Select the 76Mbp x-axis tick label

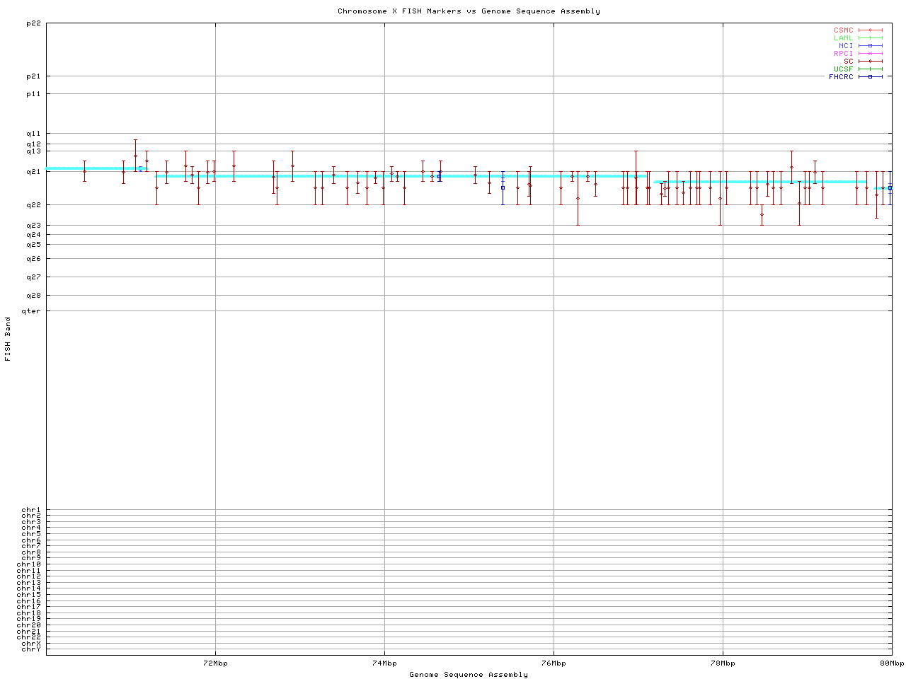[x=554, y=663]
